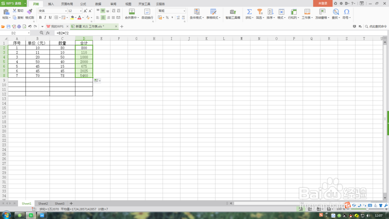Viewport: 389px width, 219px height.
Task: Add a new sheet with plus button
Action: tap(71, 203)
